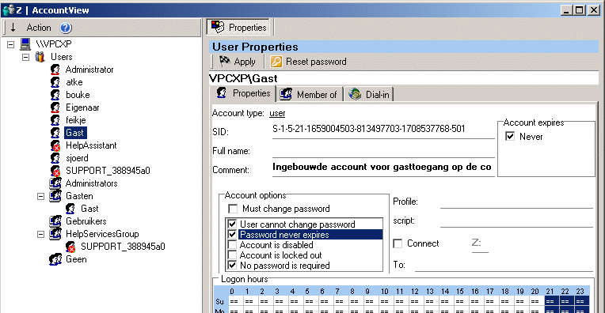Collapse the HelpServicesGroup node

pos(41,234)
